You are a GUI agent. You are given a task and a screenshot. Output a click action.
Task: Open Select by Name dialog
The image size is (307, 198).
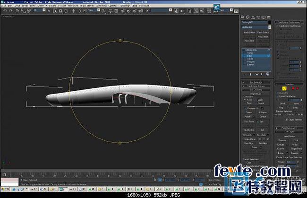(x=55, y=11)
